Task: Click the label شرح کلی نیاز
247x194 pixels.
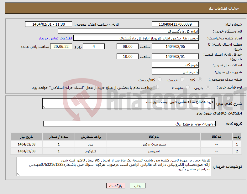Action: tap(229, 104)
